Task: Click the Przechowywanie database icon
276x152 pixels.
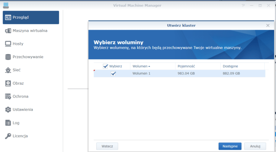Action: click(x=8, y=57)
